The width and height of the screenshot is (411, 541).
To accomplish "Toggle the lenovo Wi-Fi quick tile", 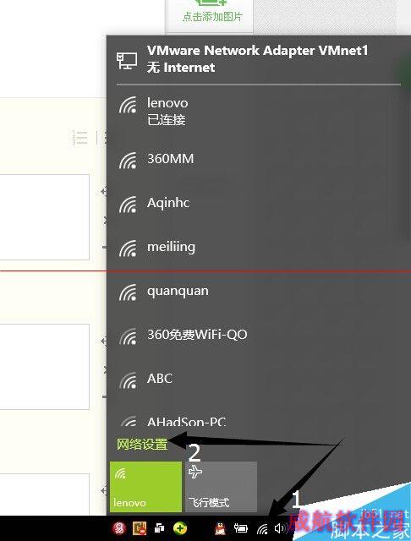I will pyautogui.click(x=145, y=487).
